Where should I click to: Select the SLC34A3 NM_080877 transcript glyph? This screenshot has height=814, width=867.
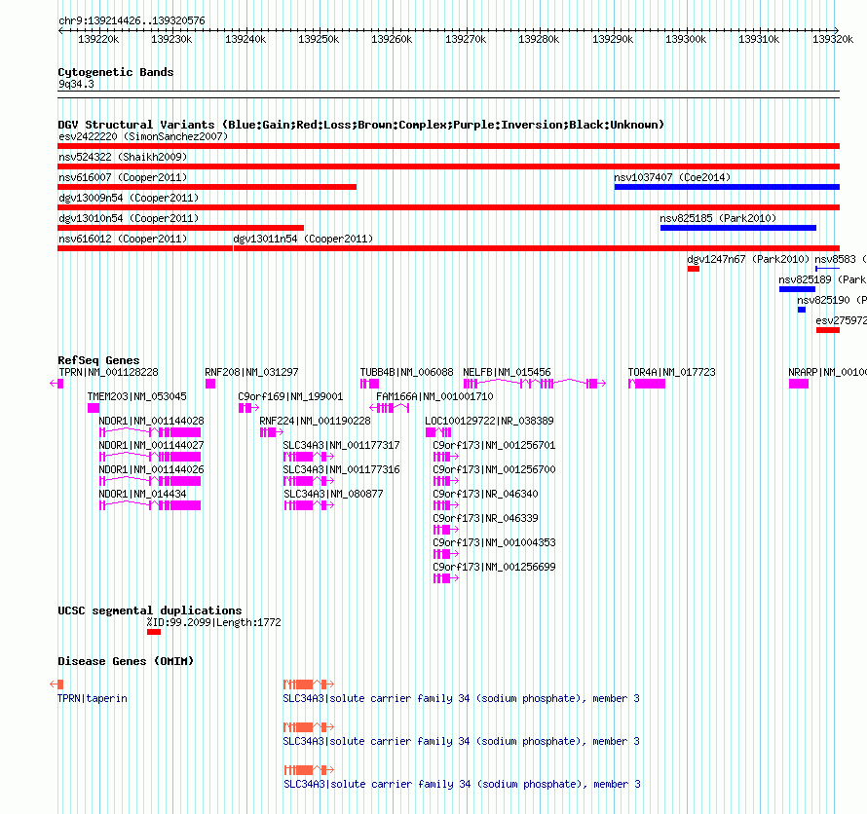pos(309,505)
